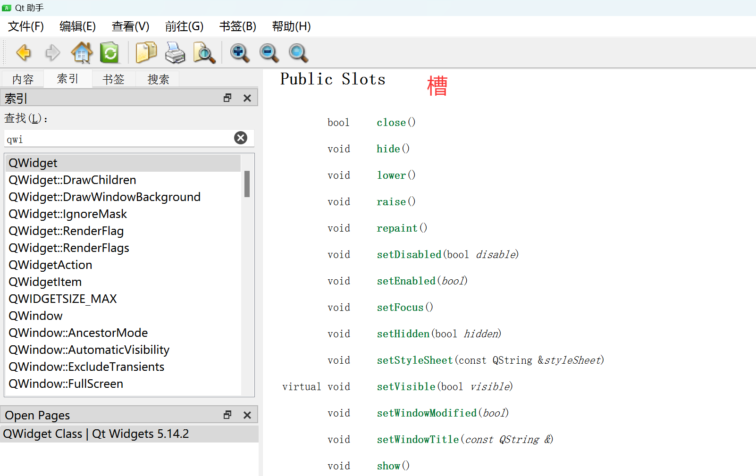This screenshot has height=476, width=756.
Task: Open the Home page icon
Action: (82, 52)
